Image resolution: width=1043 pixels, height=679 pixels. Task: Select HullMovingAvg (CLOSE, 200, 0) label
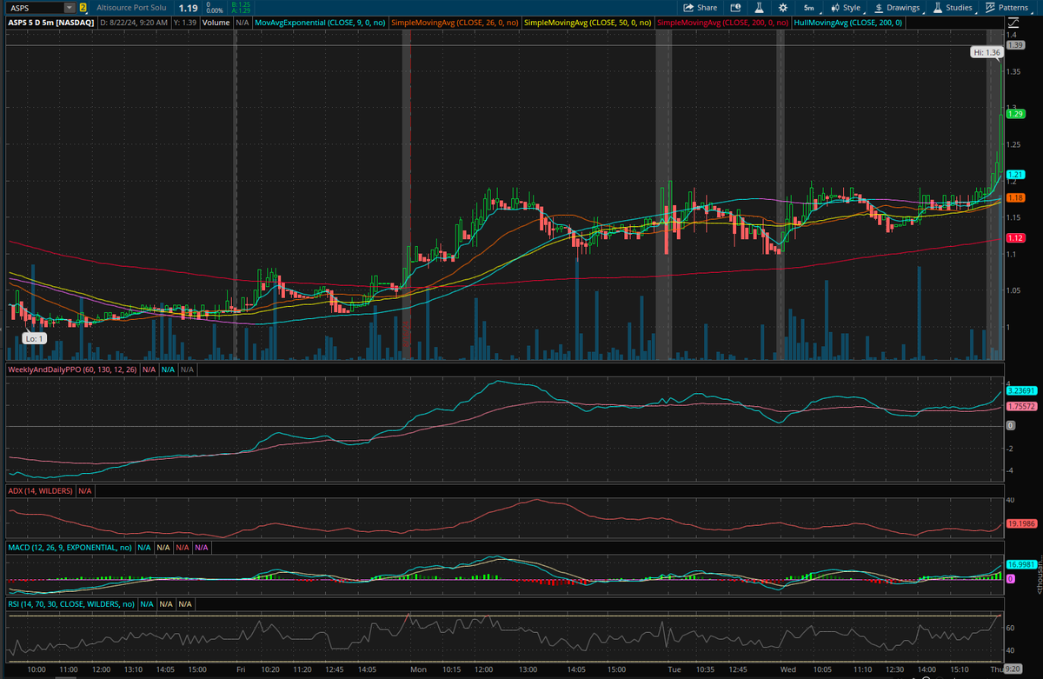point(848,21)
